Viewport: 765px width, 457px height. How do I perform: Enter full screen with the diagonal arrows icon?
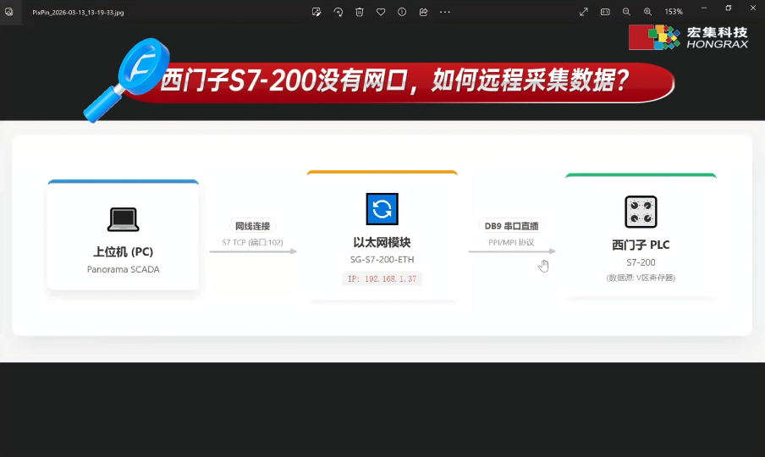coord(584,12)
